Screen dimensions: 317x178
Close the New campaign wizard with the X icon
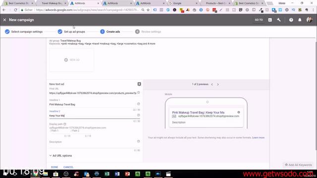pos(4,20)
